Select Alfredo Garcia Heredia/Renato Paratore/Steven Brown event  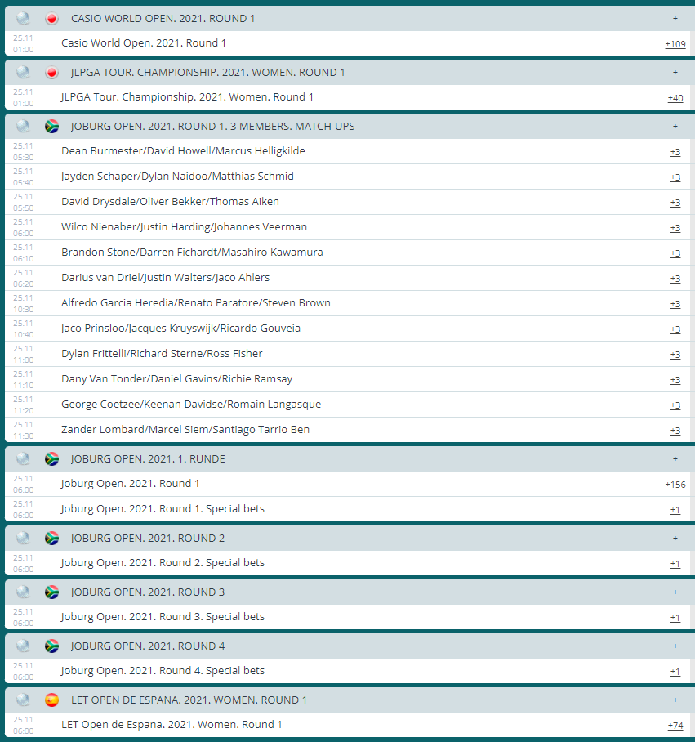[x=196, y=303]
